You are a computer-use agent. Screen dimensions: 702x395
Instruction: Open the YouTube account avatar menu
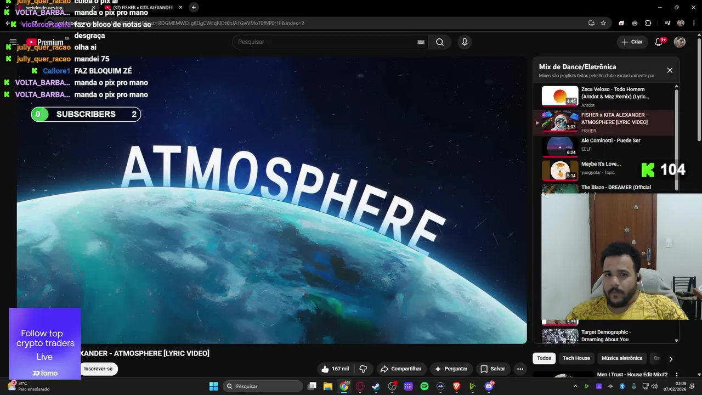(680, 42)
